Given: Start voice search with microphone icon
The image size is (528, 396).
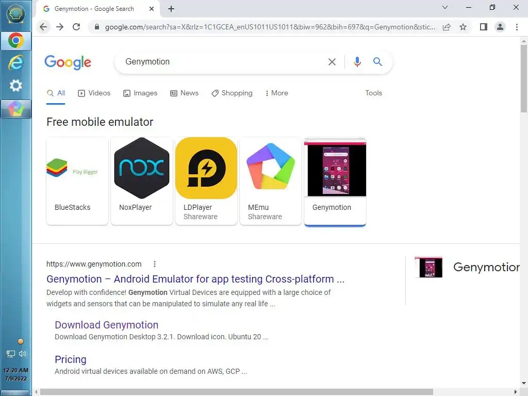Looking at the screenshot, I should (x=357, y=62).
